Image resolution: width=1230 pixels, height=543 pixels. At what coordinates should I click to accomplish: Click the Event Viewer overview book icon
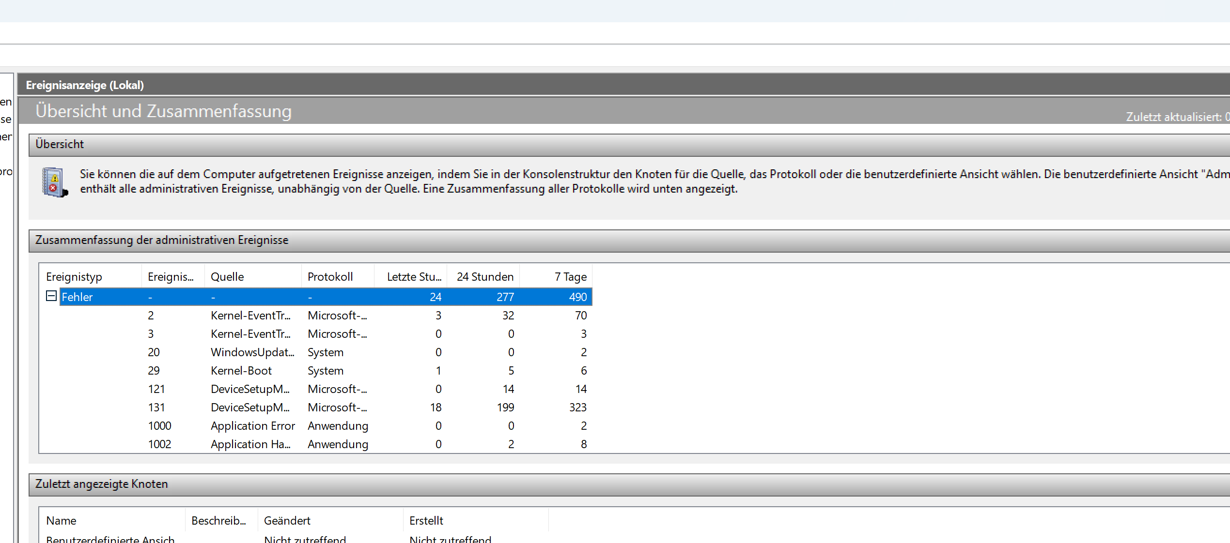pyautogui.click(x=54, y=182)
